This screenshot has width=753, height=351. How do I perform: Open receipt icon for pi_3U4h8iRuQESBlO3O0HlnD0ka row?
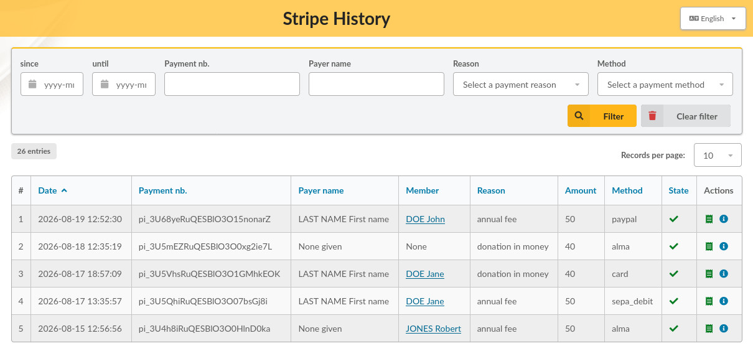click(x=709, y=329)
